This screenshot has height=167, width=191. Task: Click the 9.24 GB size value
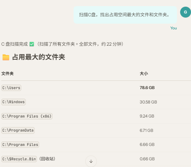pos(147,116)
